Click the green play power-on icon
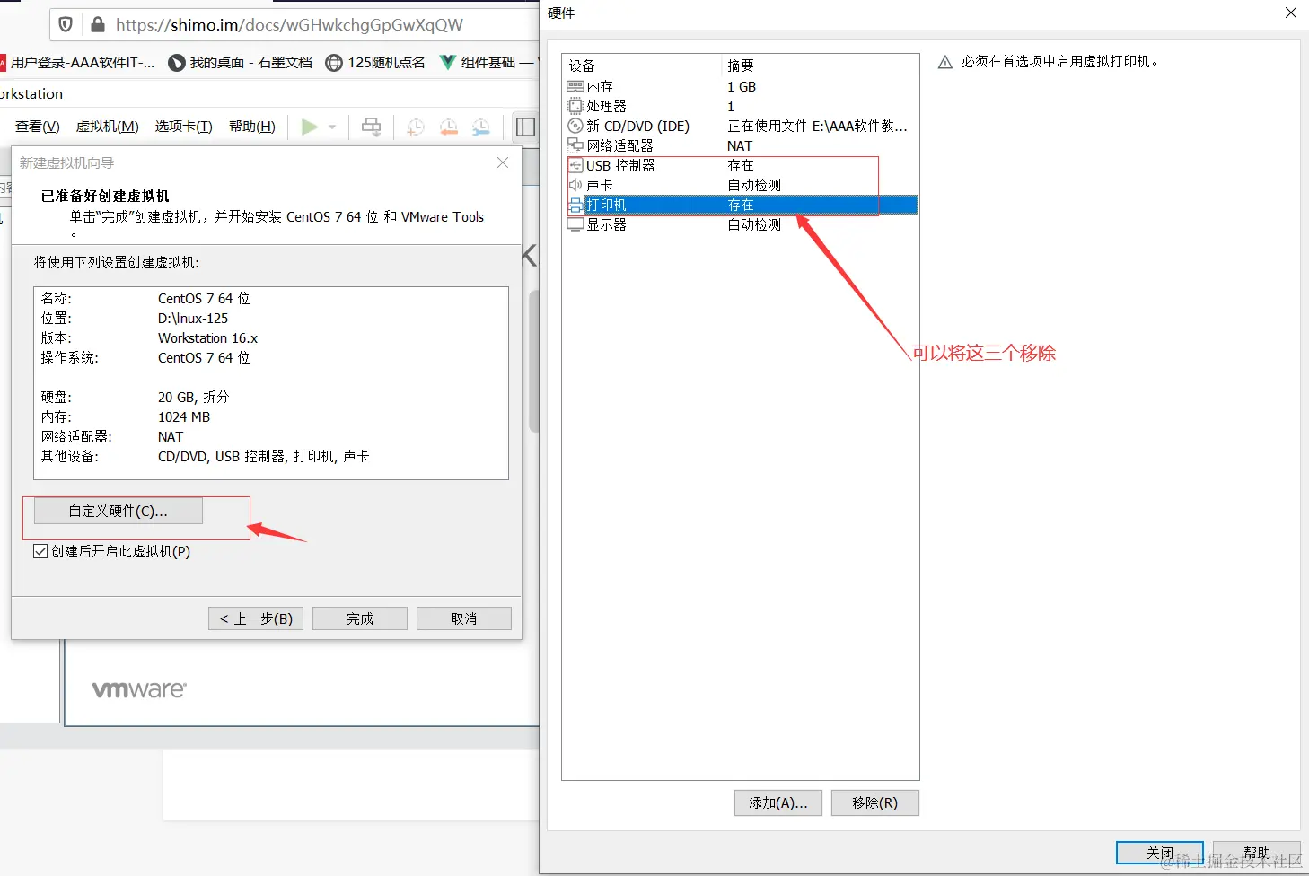1309x876 pixels. (x=310, y=127)
